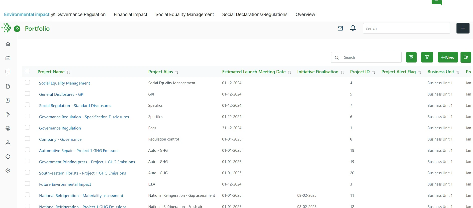This screenshot has height=208, width=473.
Task: Open the target goals sidebar icon
Action: (x=8, y=128)
